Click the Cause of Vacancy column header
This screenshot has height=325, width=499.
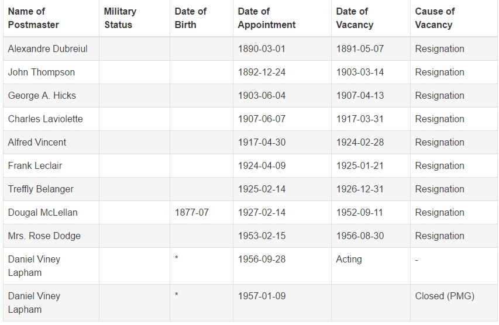click(435, 18)
